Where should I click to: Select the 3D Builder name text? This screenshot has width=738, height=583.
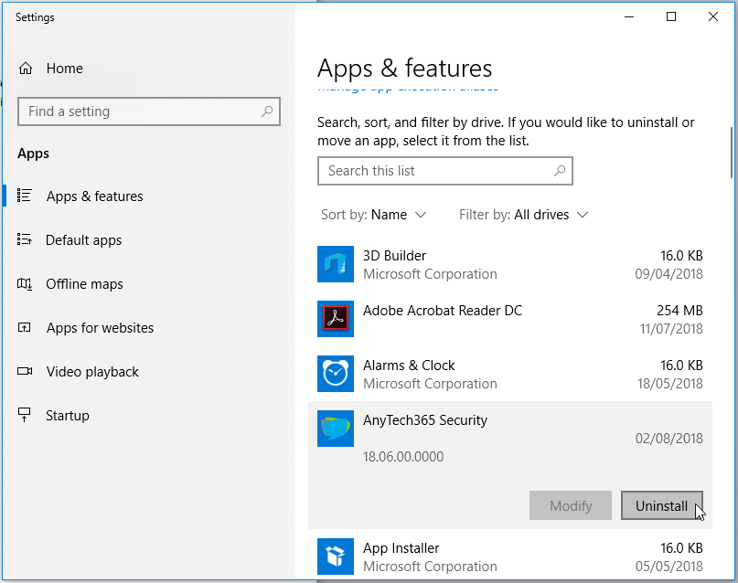click(x=394, y=256)
